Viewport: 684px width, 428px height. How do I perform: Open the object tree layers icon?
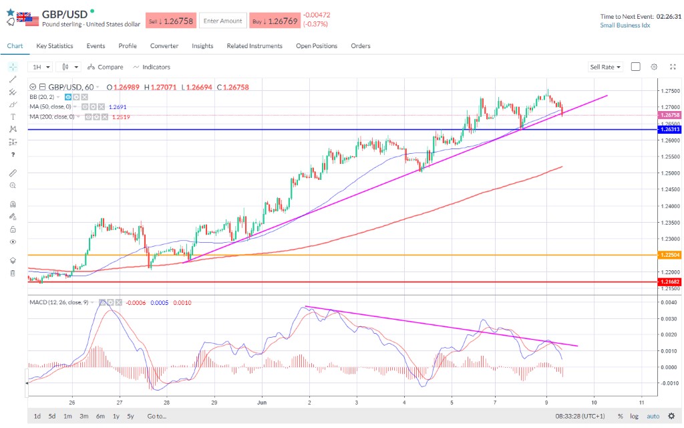pyautogui.click(x=13, y=260)
